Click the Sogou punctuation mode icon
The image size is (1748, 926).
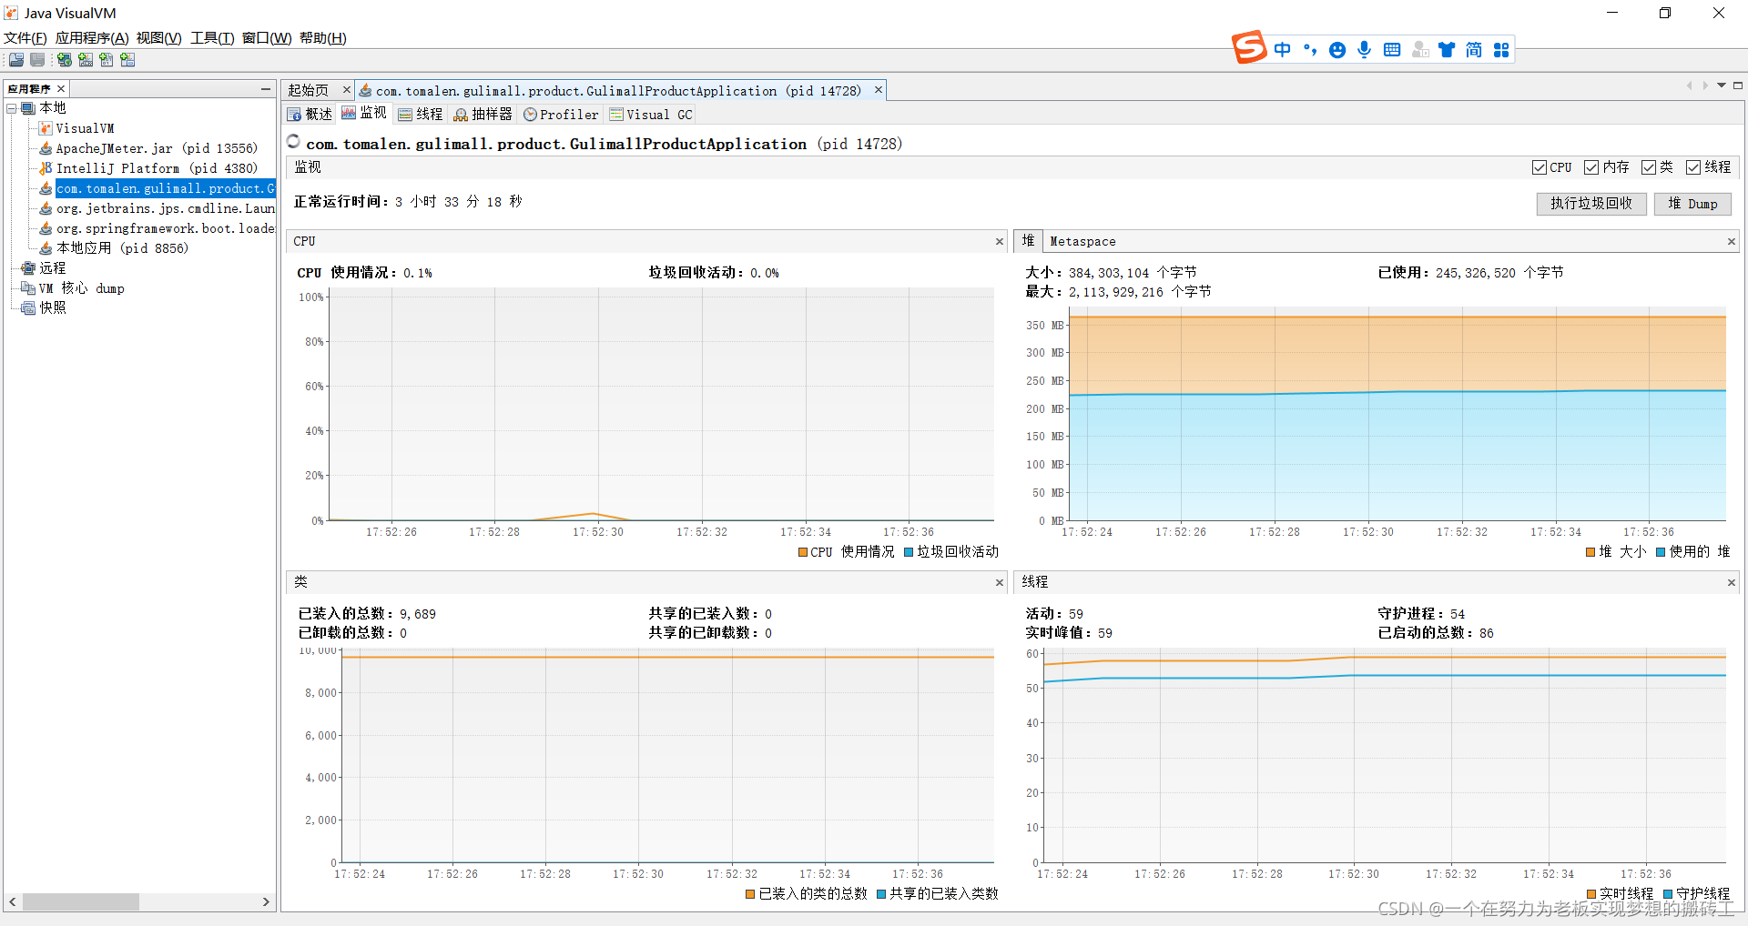coord(1310,50)
